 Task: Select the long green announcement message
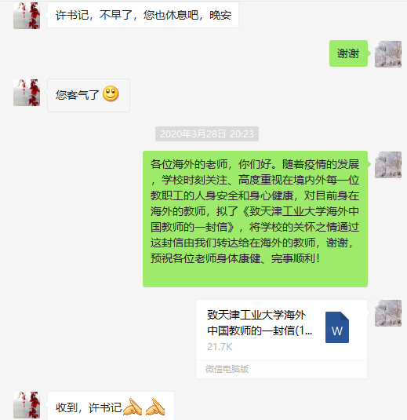click(x=255, y=219)
